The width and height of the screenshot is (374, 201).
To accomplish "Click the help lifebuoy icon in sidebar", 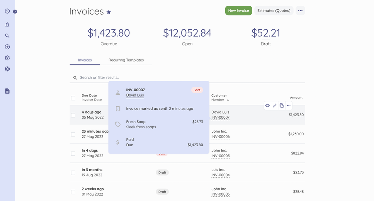I will click(x=7, y=69).
